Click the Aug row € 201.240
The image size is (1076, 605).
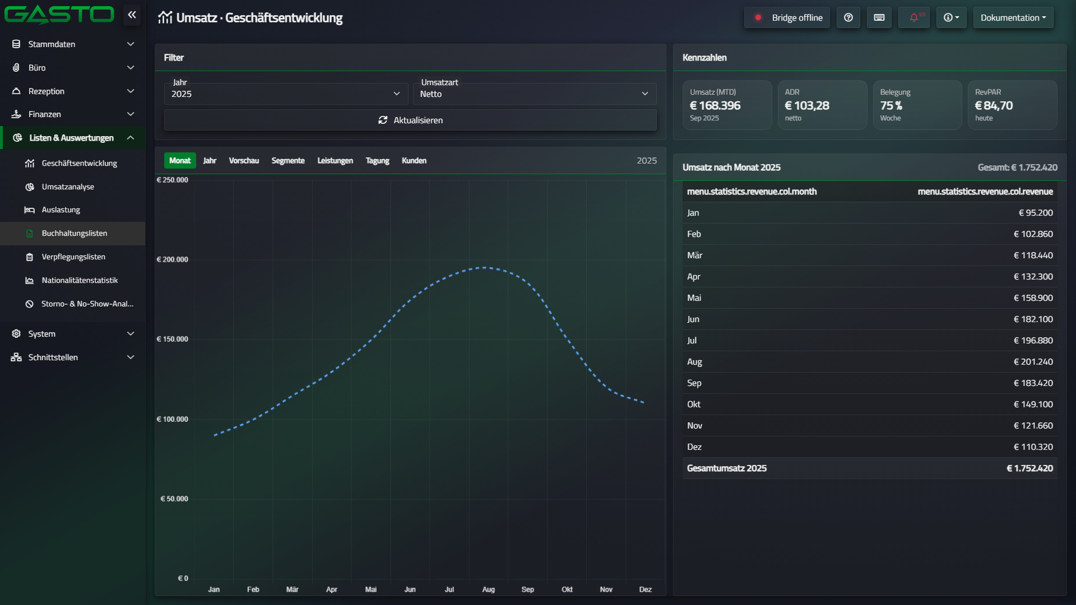tap(870, 362)
